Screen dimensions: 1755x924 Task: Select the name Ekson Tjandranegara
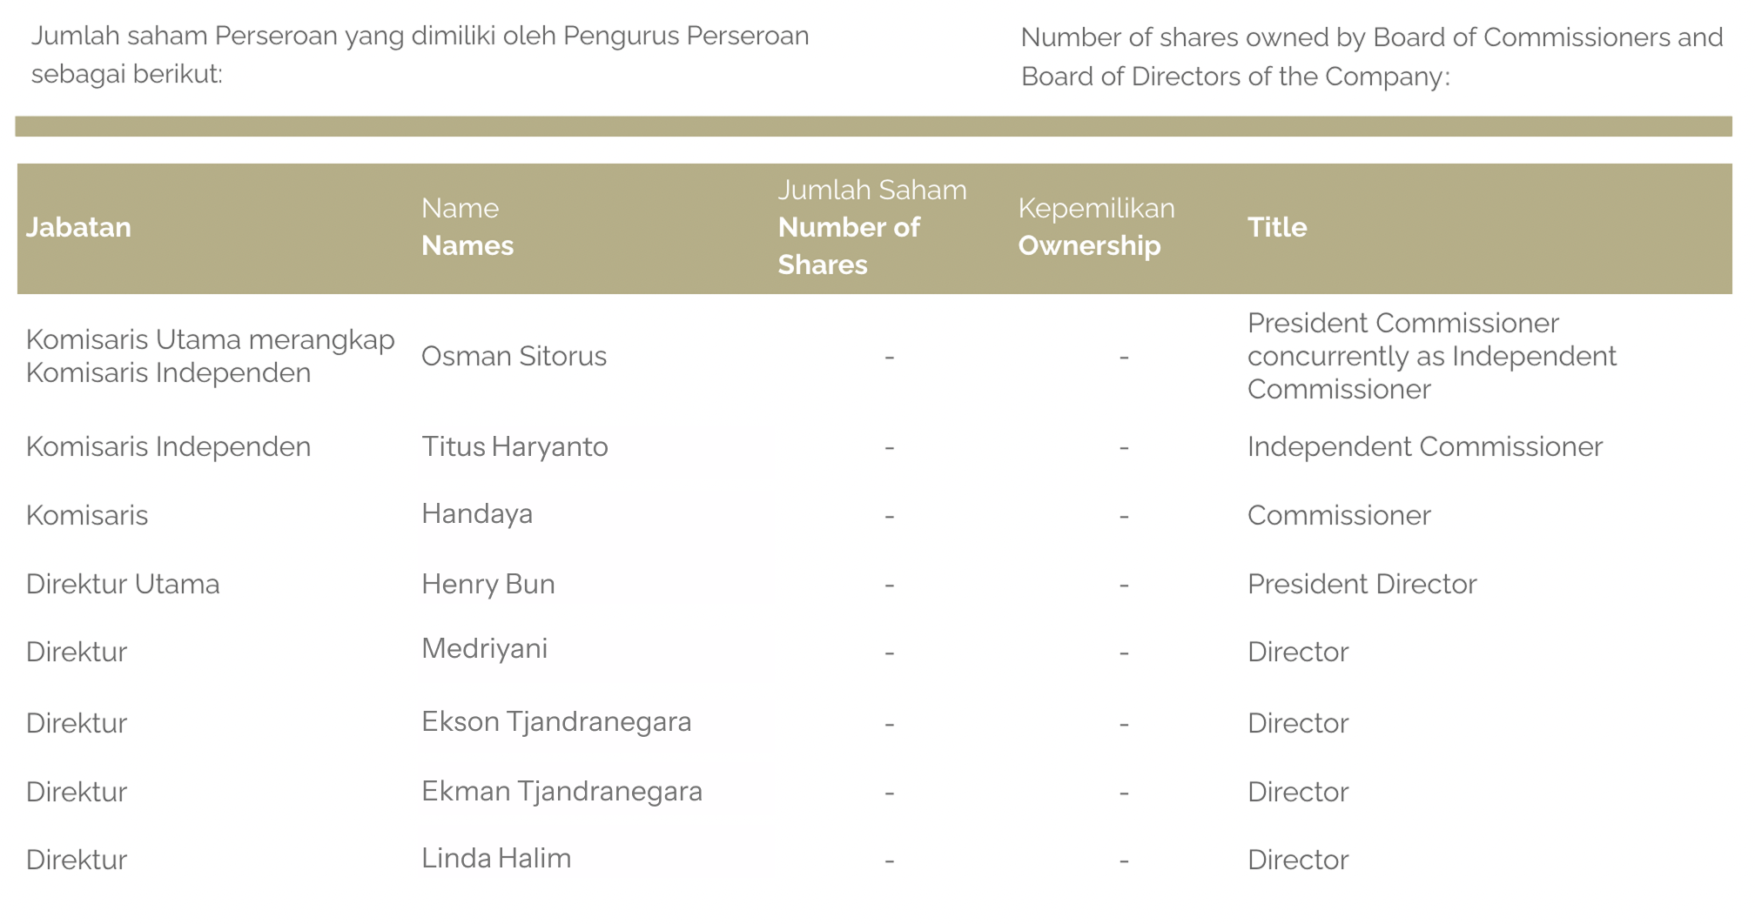coord(556,722)
